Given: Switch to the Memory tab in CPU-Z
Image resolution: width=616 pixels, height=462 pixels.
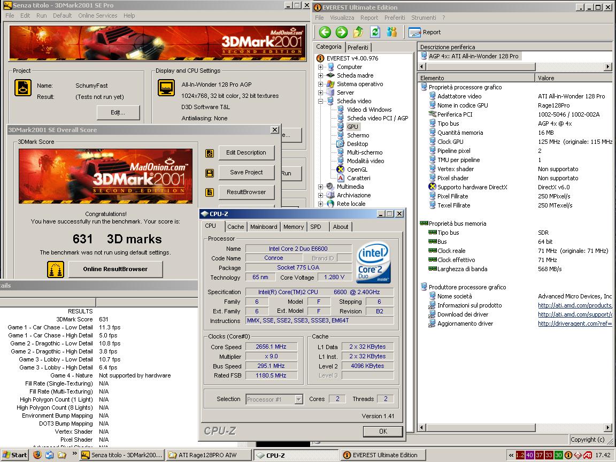Looking at the screenshot, I should [294, 227].
